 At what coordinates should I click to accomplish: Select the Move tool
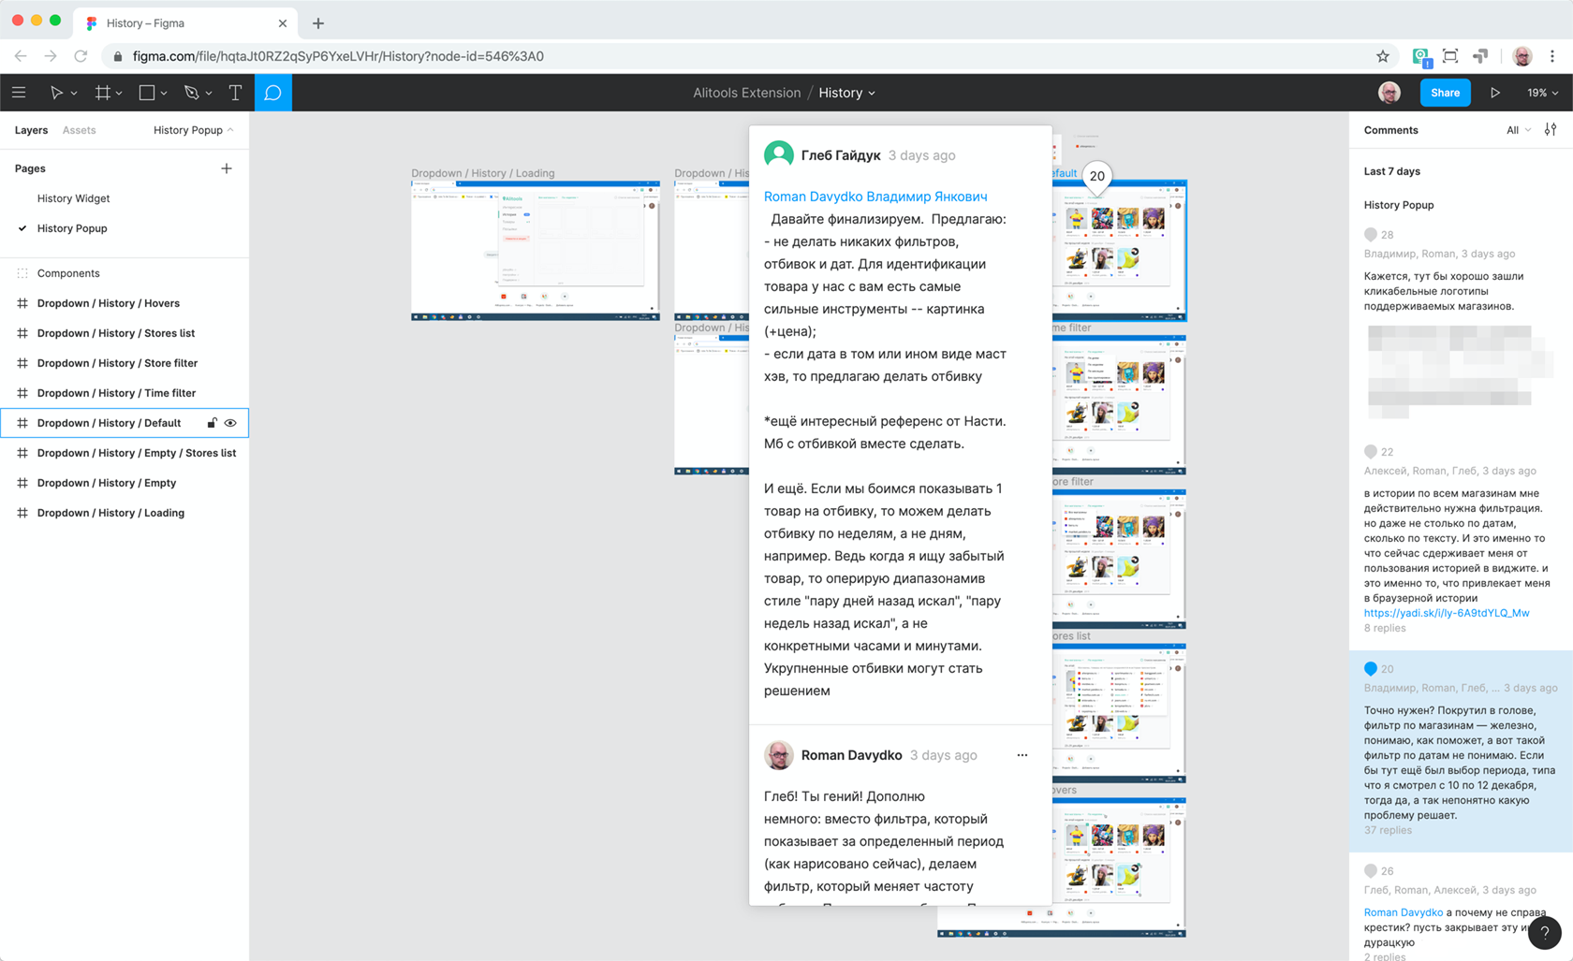click(58, 92)
